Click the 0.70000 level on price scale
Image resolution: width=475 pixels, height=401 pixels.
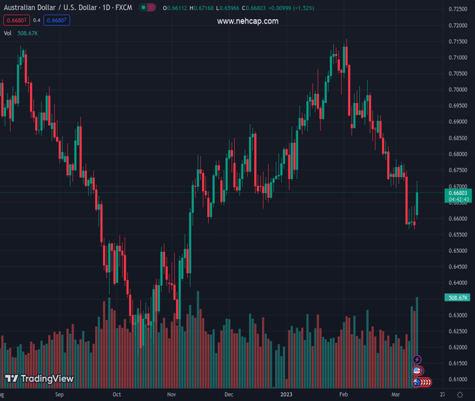pos(458,90)
